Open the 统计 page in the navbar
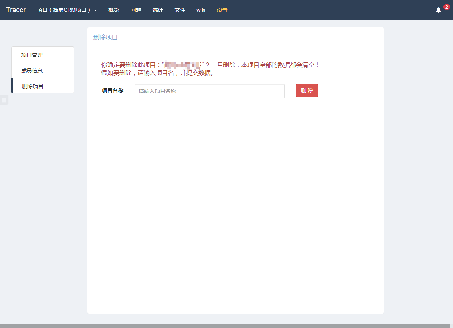The image size is (453, 328). [158, 10]
